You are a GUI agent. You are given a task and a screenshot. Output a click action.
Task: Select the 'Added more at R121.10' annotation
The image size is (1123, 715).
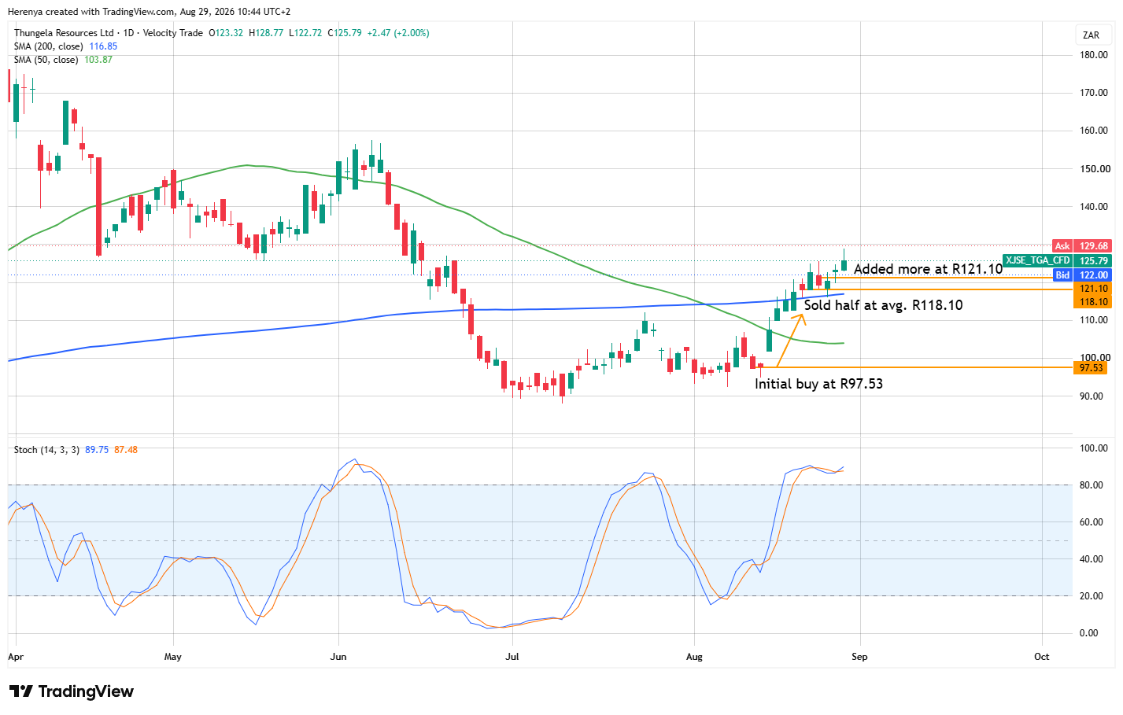click(x=928, y=269)
